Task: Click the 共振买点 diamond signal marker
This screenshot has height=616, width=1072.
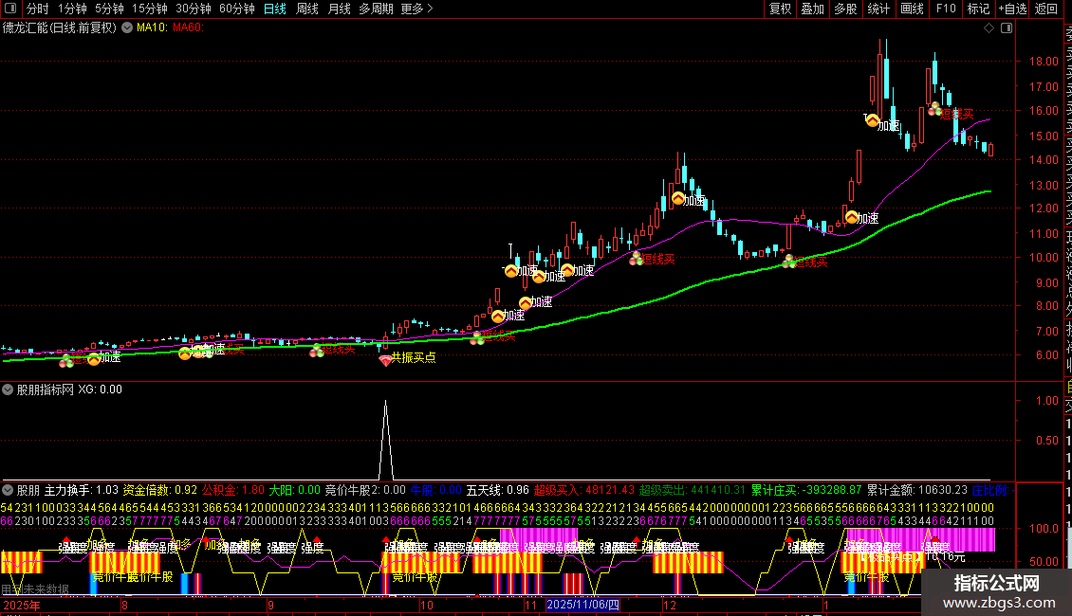Action: [x=385, y=359]
